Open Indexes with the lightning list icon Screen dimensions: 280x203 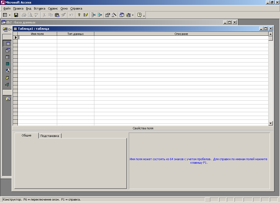pyautogui.click(x=86, y=15)
